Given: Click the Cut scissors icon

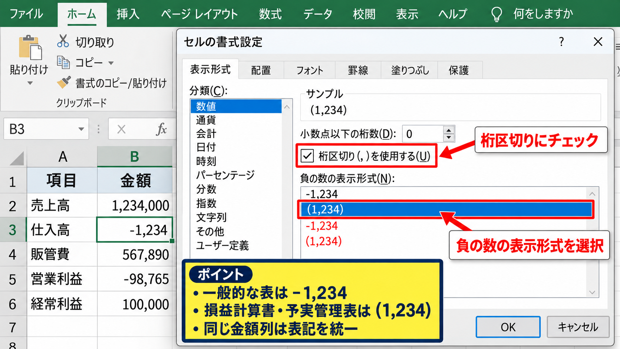Looking at the screenshot, I should click(x=63, y=41).
